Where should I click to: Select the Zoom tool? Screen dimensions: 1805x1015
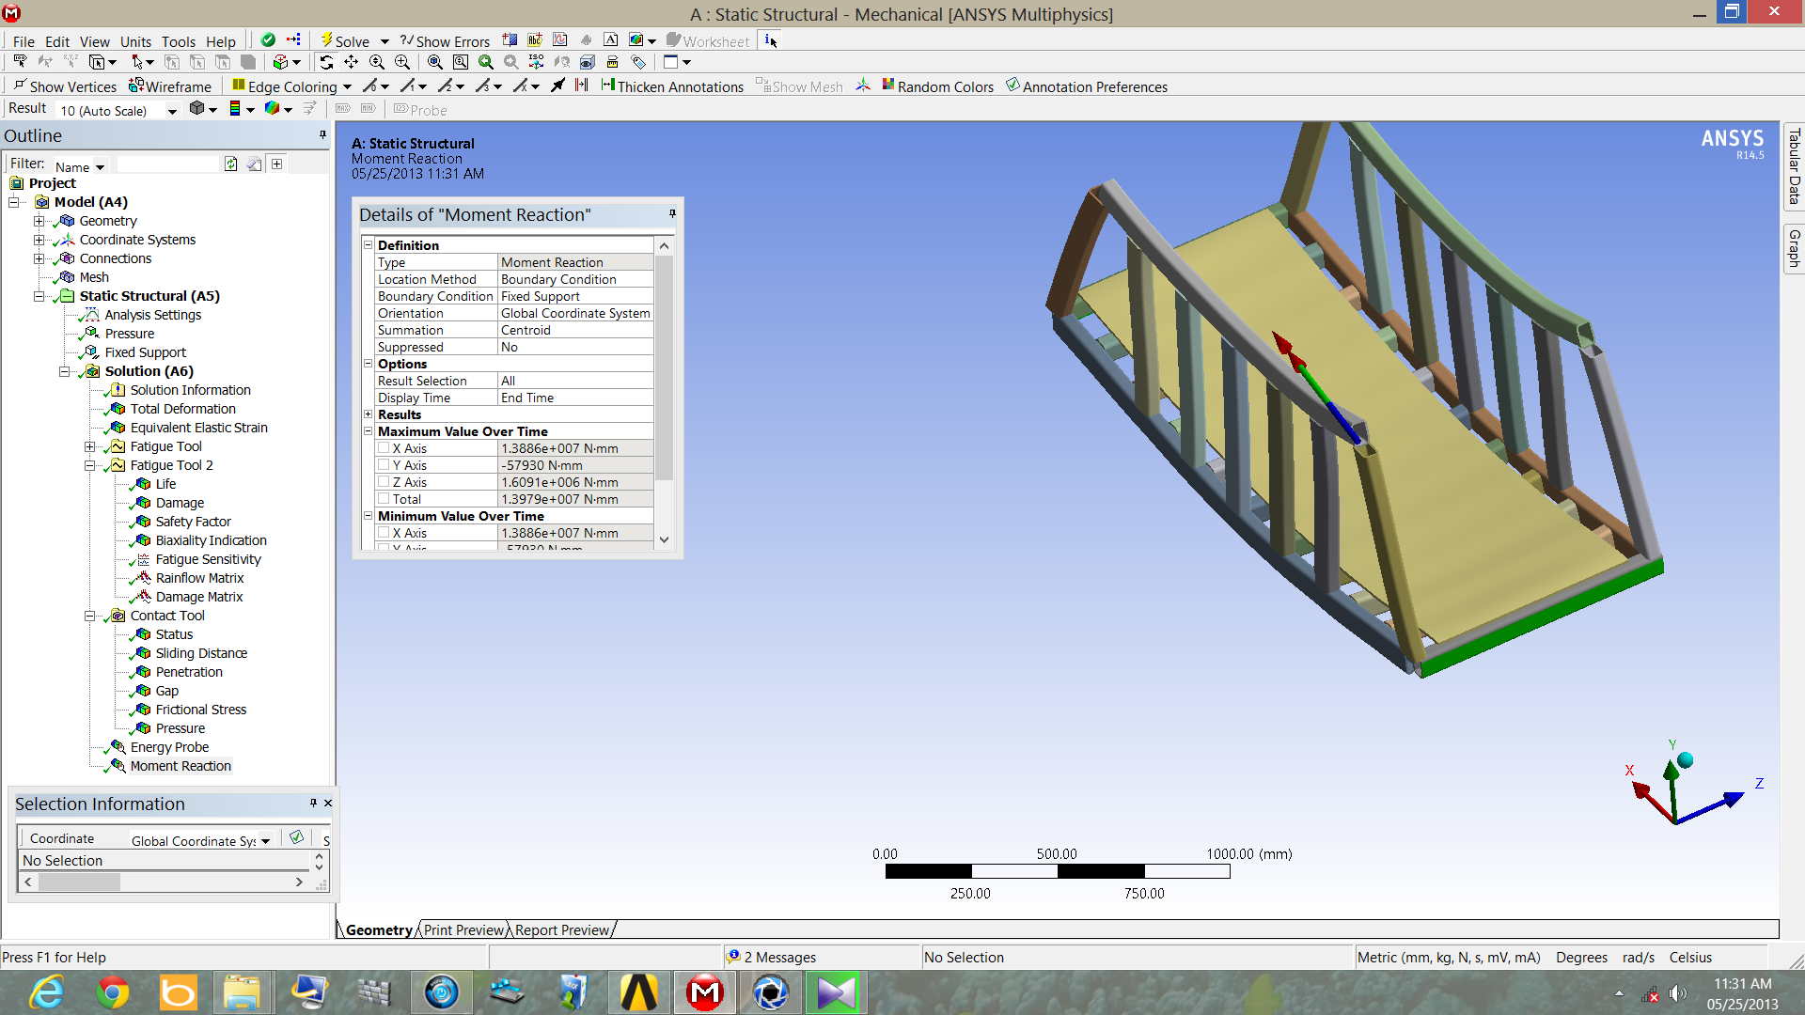click(x=377, y=62)
